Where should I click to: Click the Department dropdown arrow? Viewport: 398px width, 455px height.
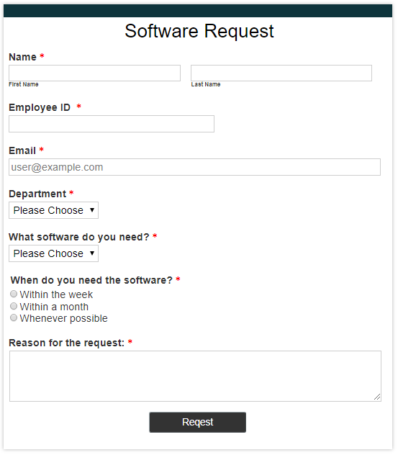pyautogui.click(x=92, y=210)
